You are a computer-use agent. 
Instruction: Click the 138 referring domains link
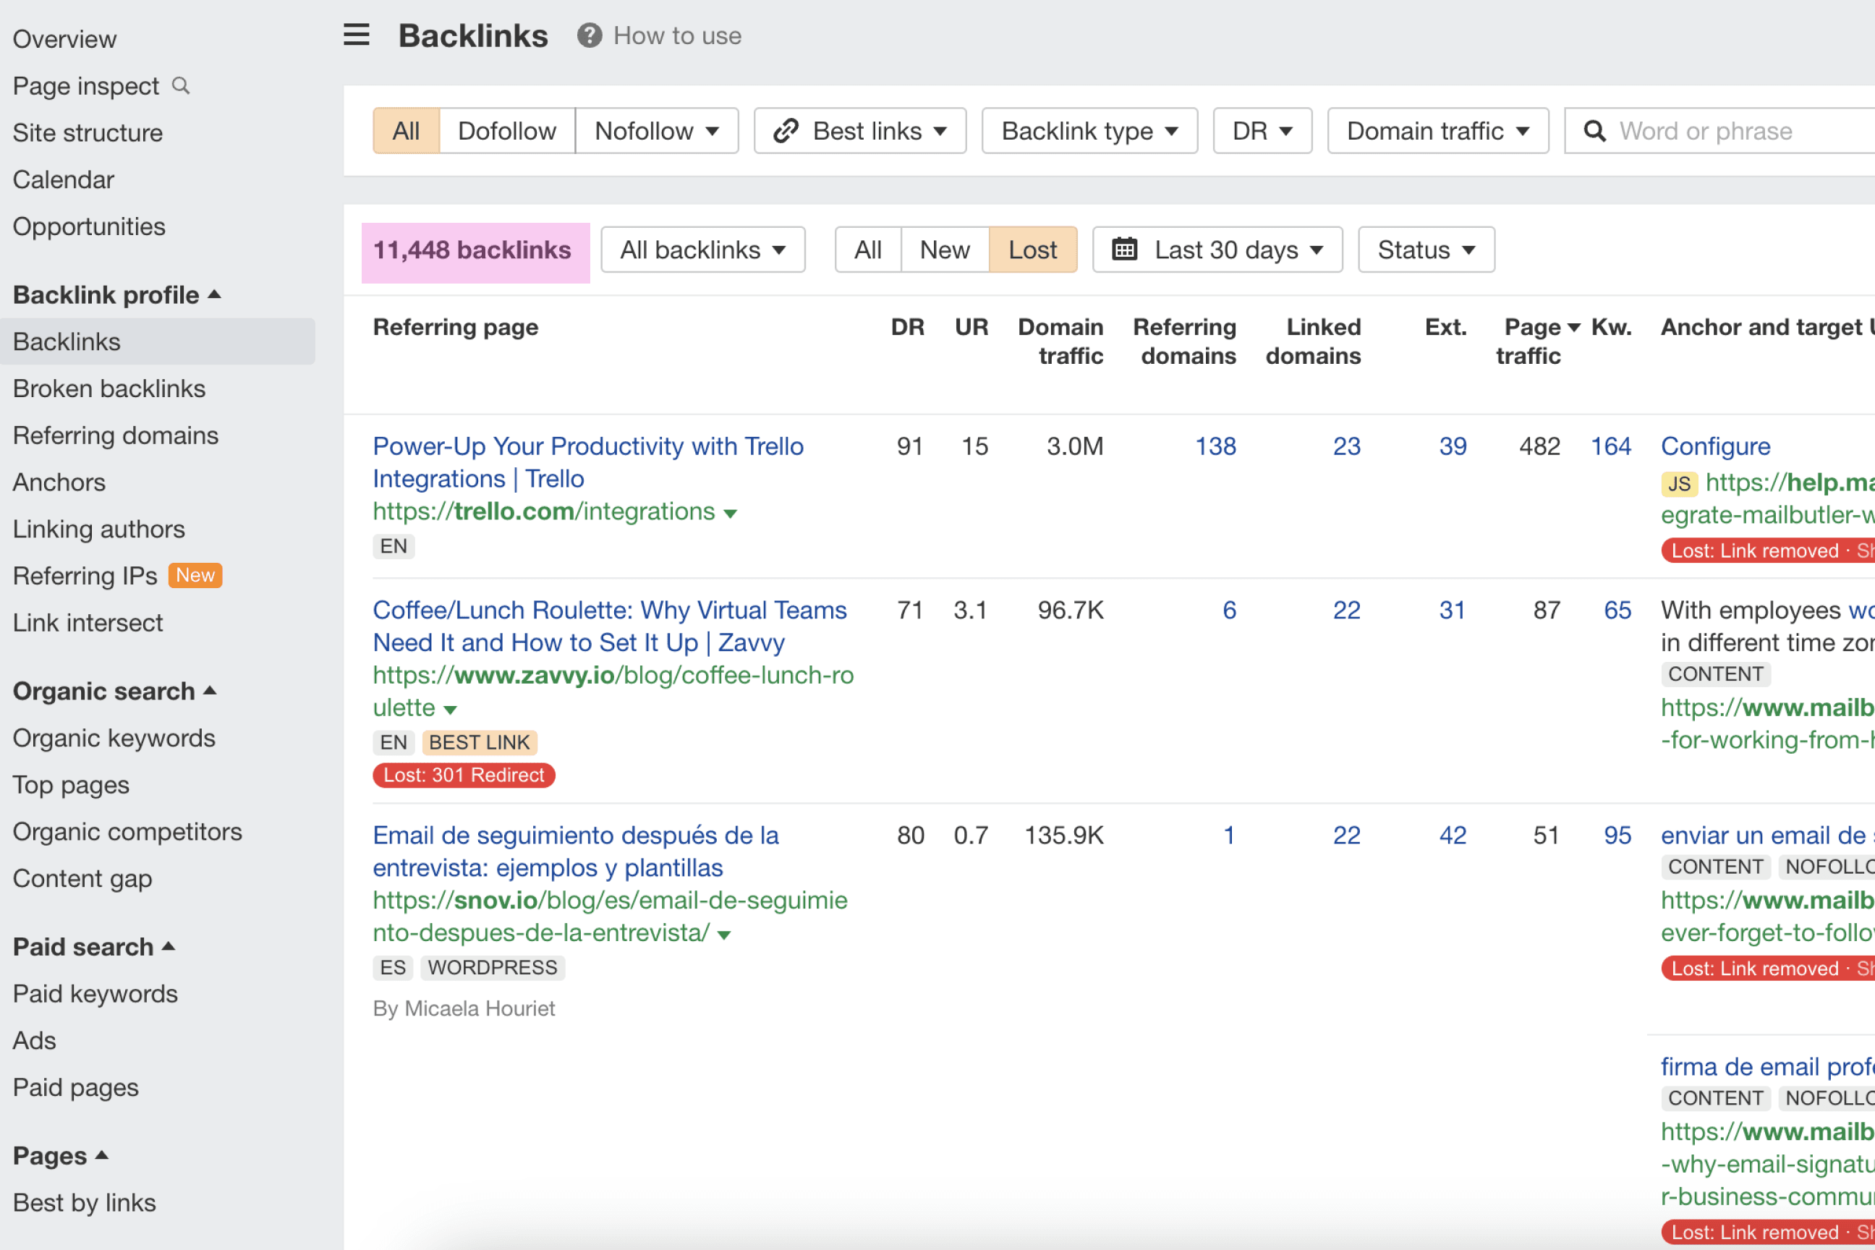pyautogui.click(x=1214, y=446)
